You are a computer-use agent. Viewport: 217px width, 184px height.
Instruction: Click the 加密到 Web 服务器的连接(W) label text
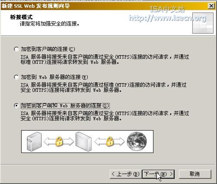pos(54,77)
